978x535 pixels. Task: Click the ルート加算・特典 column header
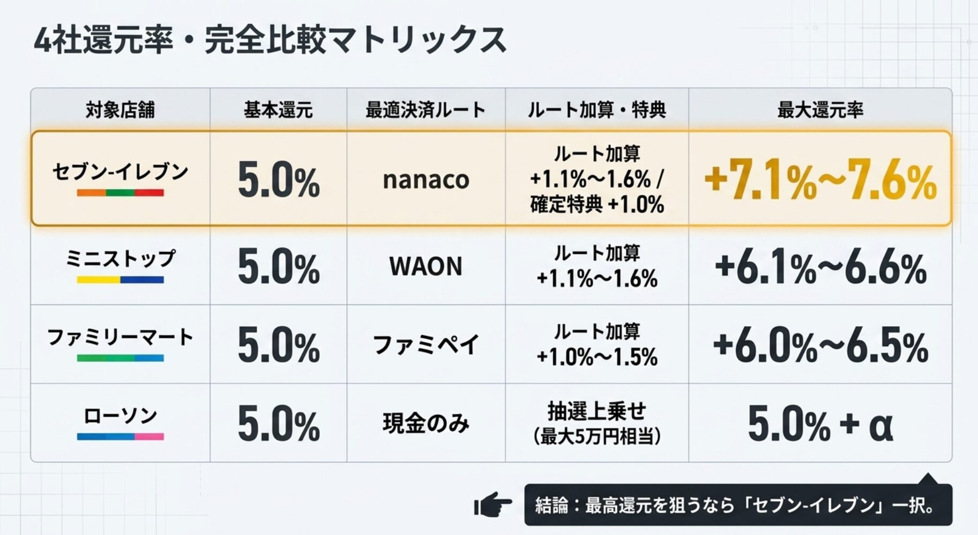coord(596,110)
